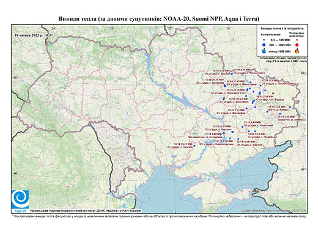Click the map title Викиди тепла
The height and width of the screenshot is (225, 318).
(x=159, y=19)
